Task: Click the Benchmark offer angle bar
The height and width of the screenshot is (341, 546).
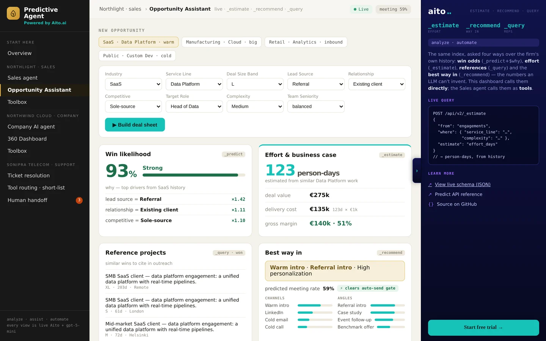Action: pyautogui.click(x=391, y=327)
